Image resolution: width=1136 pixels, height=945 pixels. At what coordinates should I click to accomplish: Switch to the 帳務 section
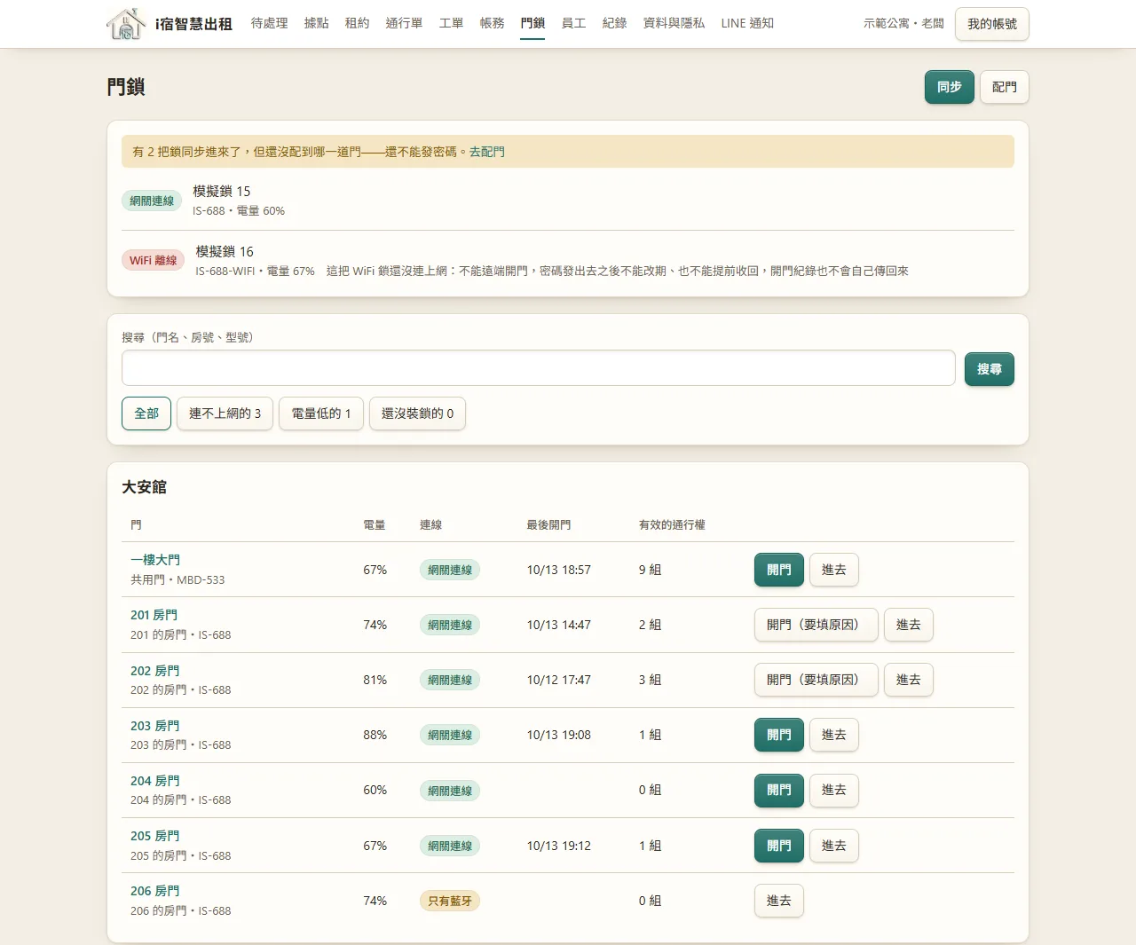[492, 23]
